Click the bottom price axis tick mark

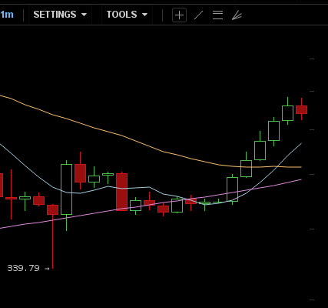312,300
